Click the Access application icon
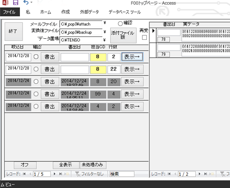This screenshot has width=230, height=188. click(x=5, y=3)
